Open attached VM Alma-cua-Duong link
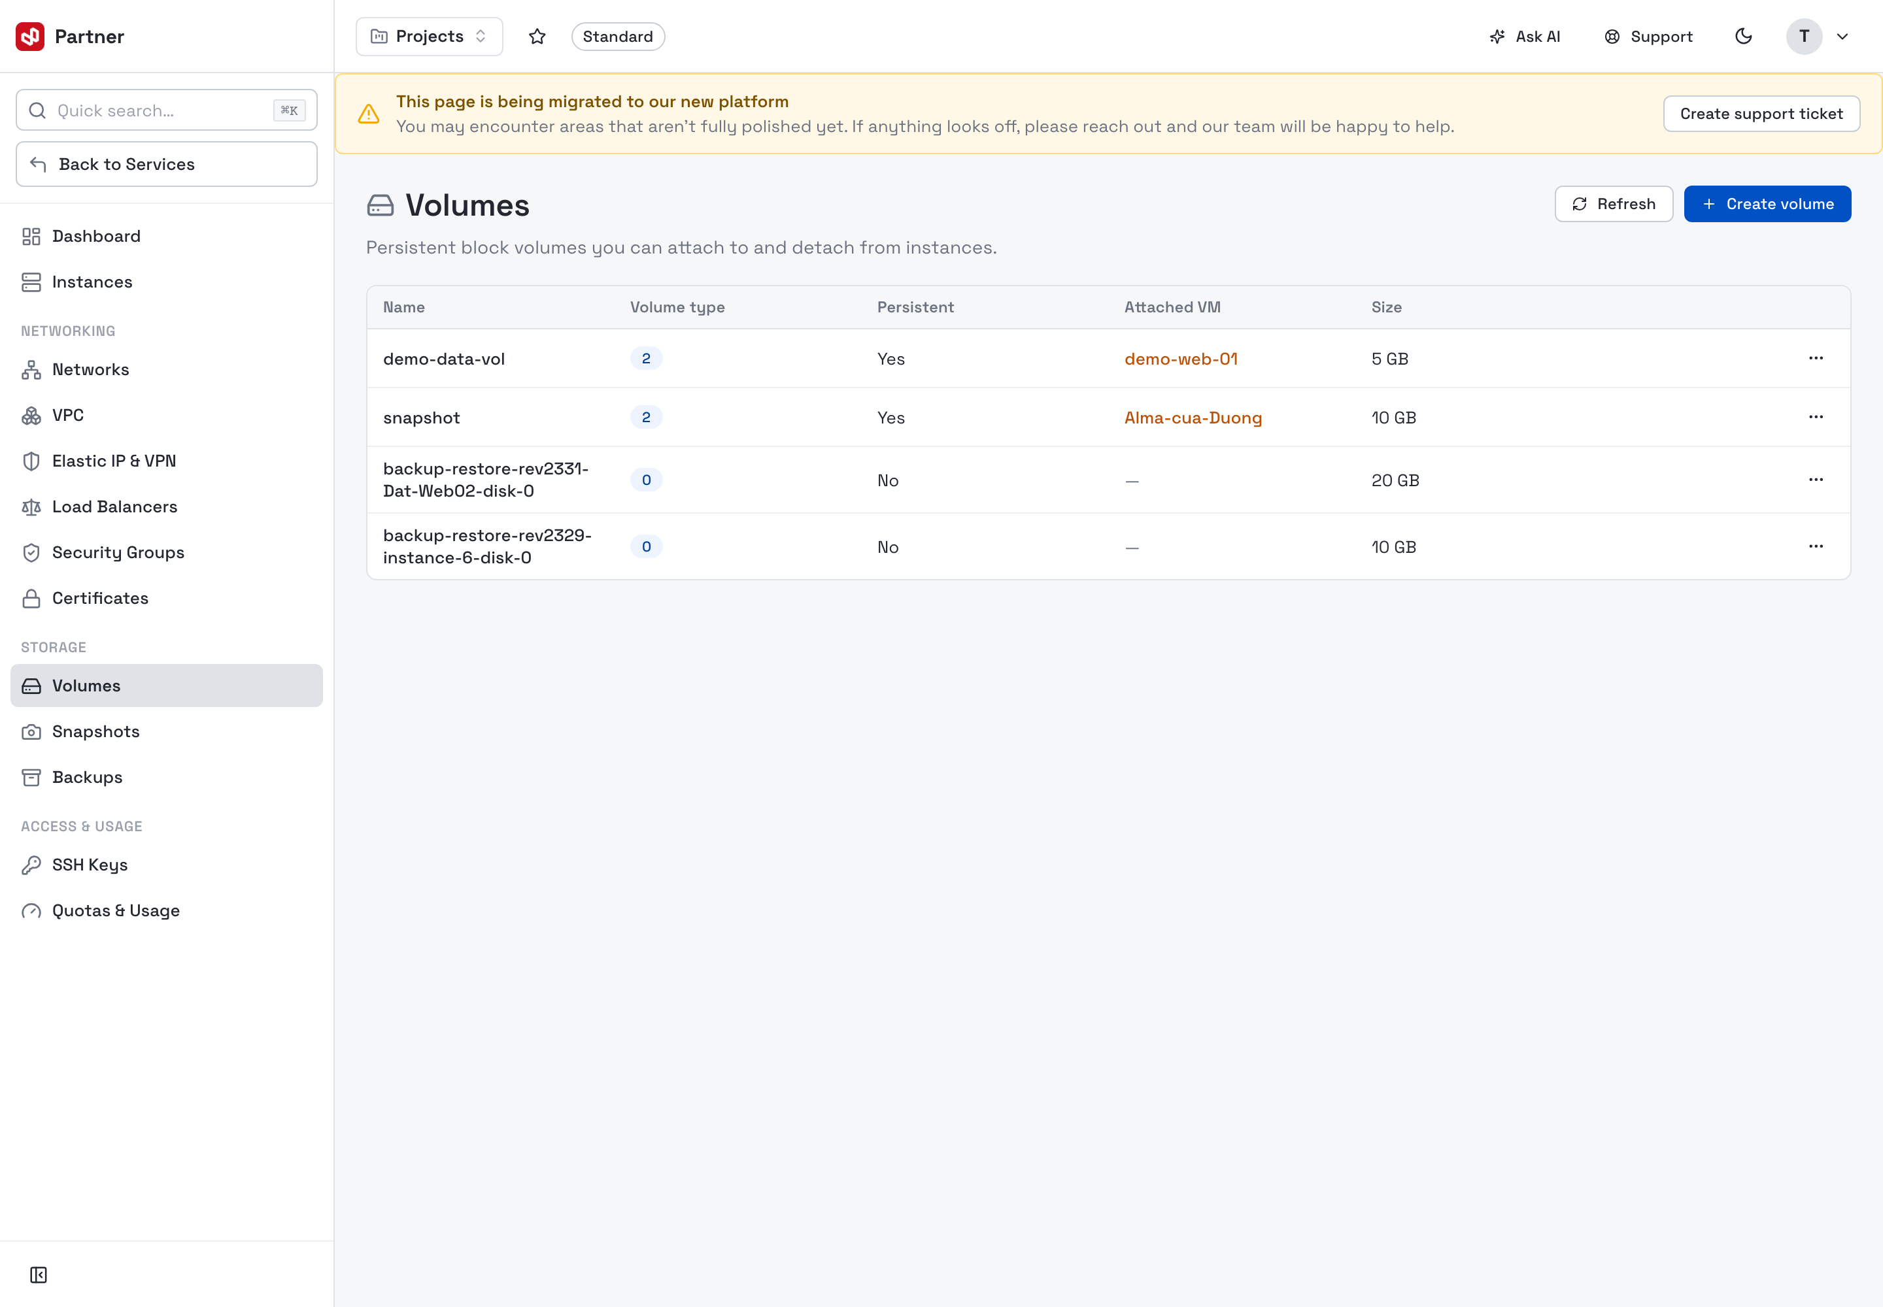This screenshot has height=1307, width=1883. [1193, 418]
